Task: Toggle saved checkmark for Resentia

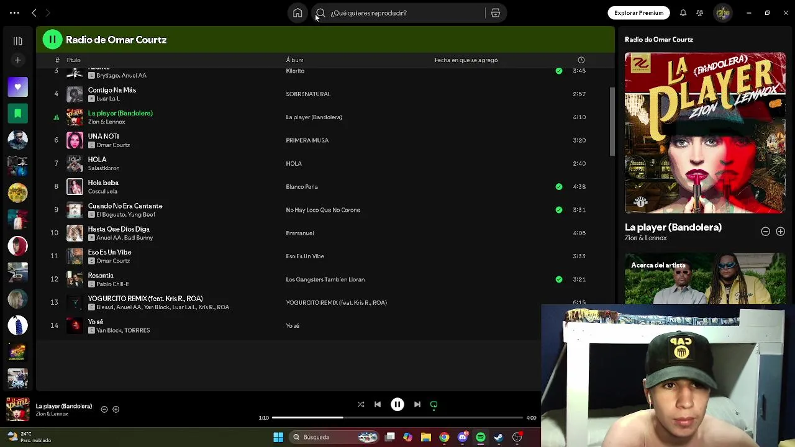Action: (559, 279)
